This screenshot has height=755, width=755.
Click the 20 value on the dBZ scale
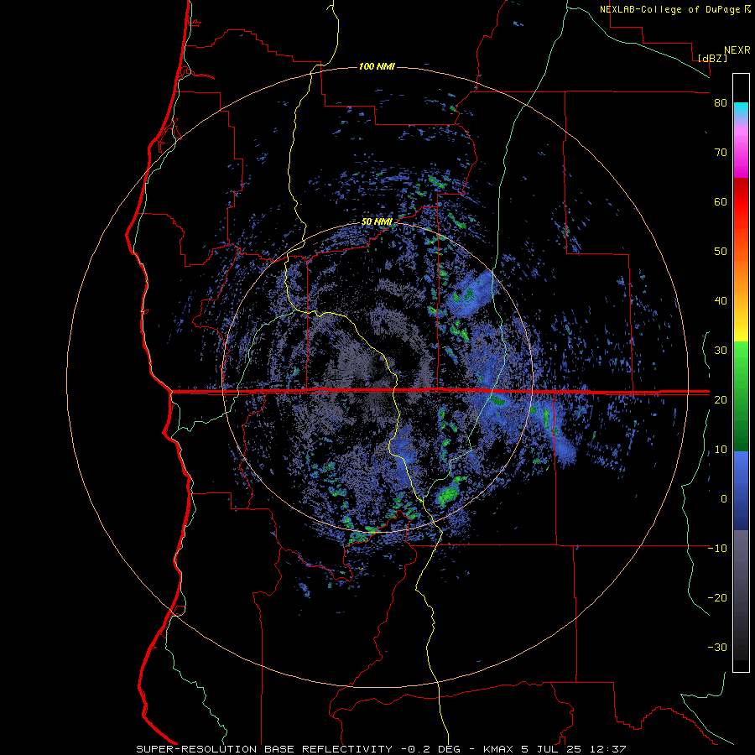[x=721, y=400]
